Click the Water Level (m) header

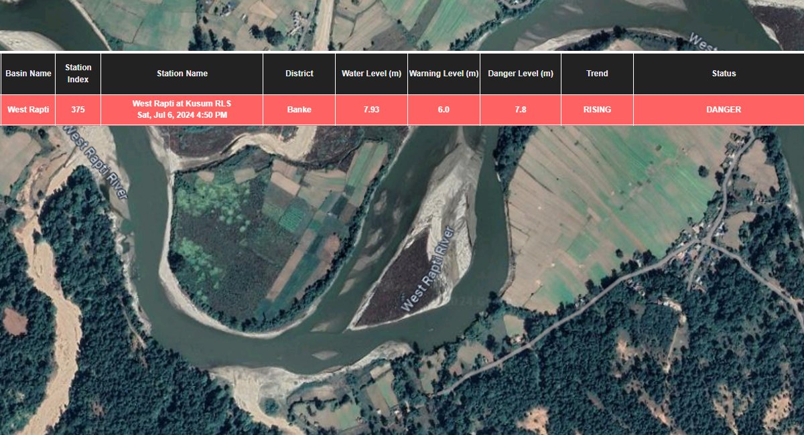point(371,74)
